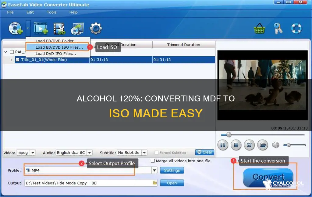The image size is (312, 197).
Task: Click the Add Video icon
Action: click(41, 28)
